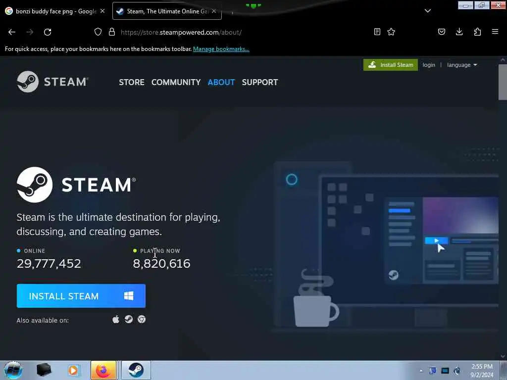
Task: Show hidden system tray icons arrow
Action: click(x=421, y=371)
